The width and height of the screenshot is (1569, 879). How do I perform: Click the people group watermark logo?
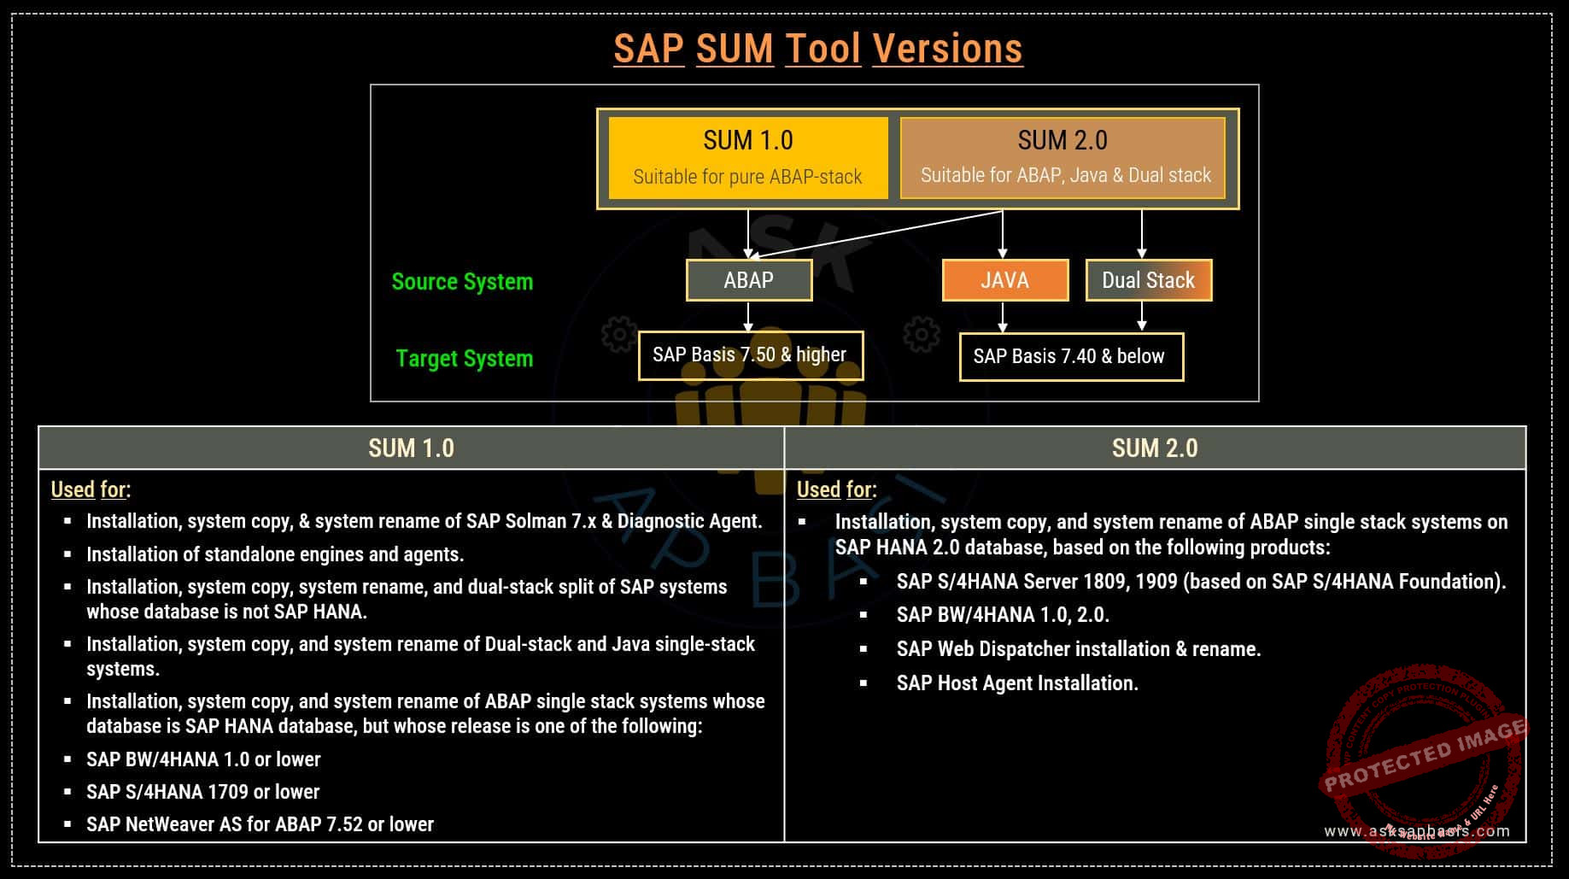pyautogui.click(x=770, y=401)
